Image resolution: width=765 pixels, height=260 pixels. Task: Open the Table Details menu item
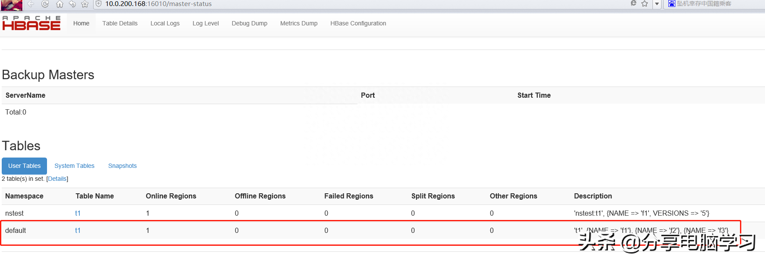(120, 23)
